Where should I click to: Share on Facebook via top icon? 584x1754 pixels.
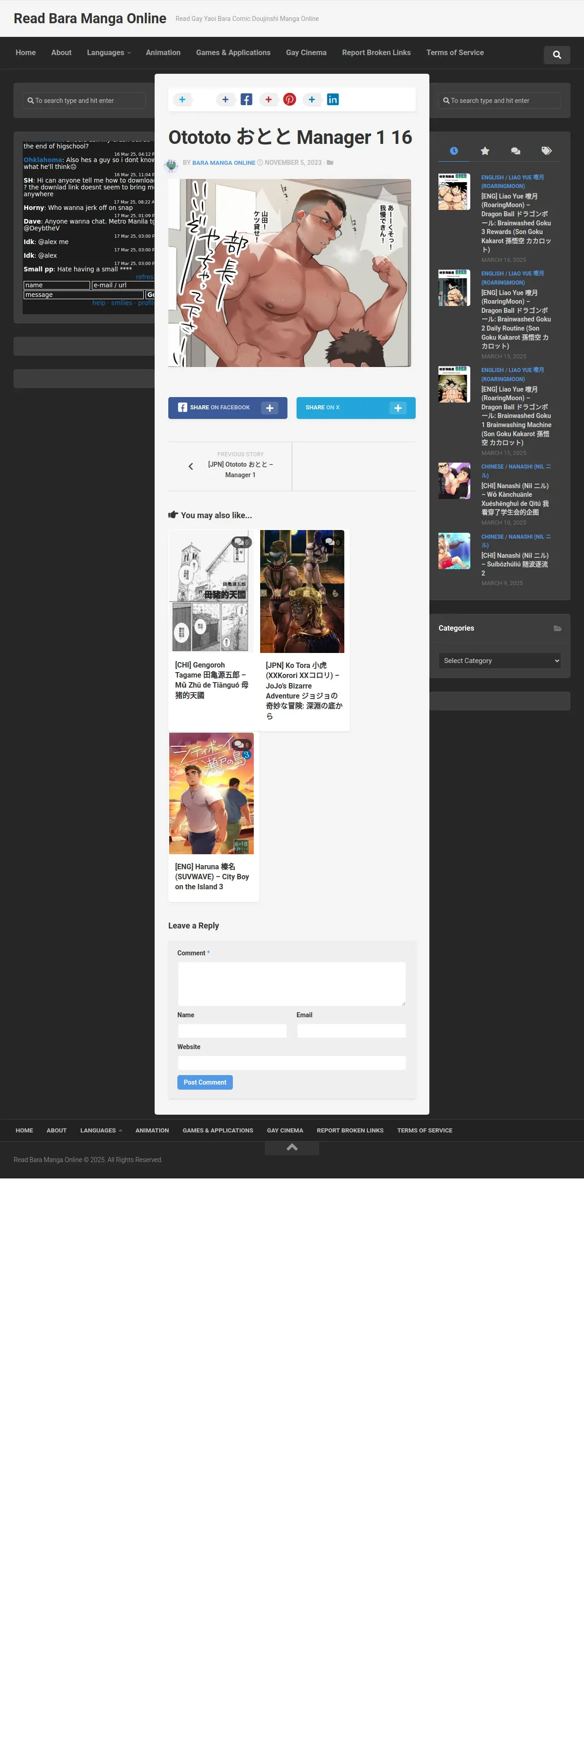click(246, 99)
